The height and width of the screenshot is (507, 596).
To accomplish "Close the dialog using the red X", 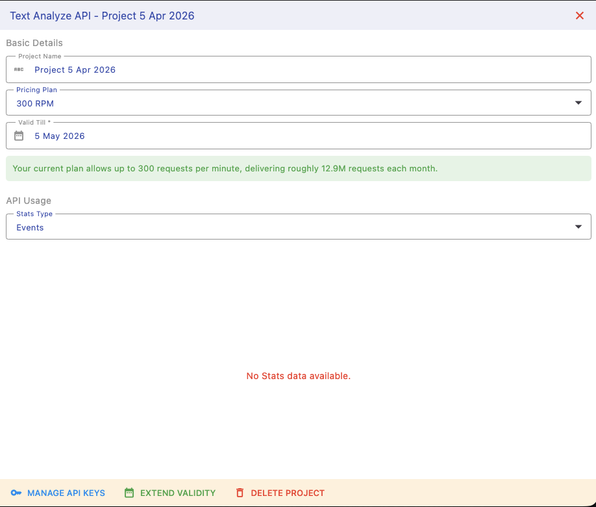I will 580,16.
